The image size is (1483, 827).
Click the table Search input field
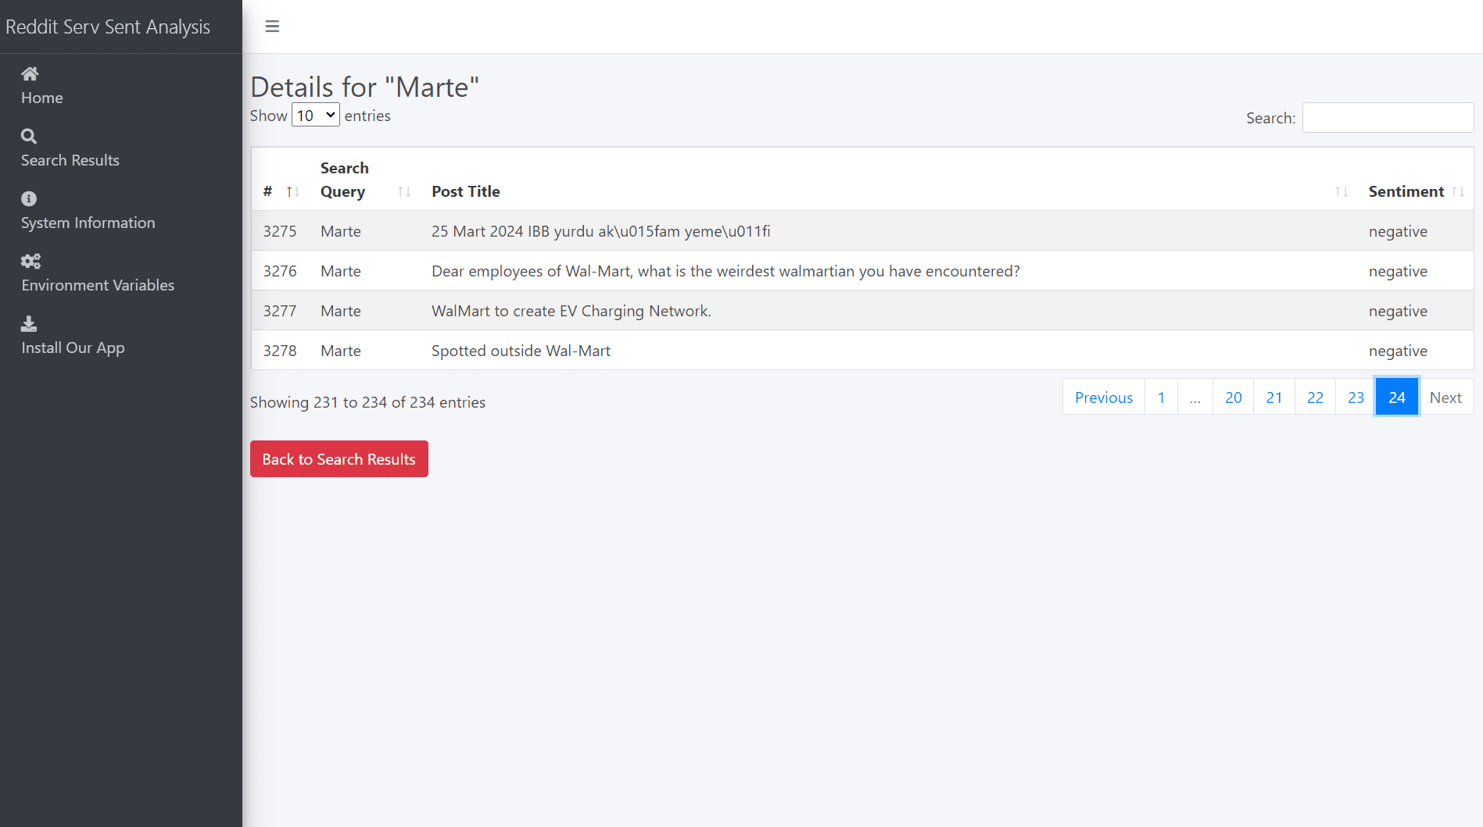click(1388, 118)
